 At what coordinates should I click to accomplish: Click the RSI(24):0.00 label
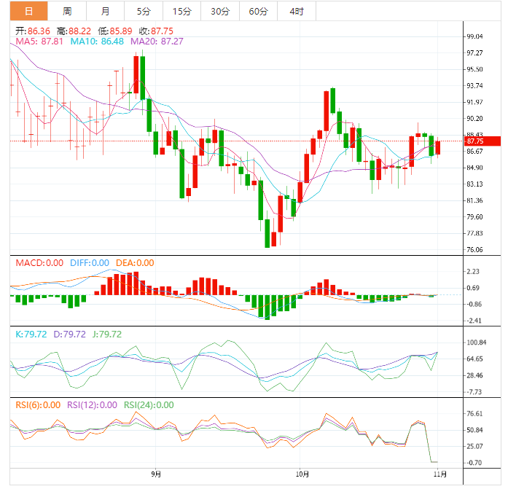147,405
